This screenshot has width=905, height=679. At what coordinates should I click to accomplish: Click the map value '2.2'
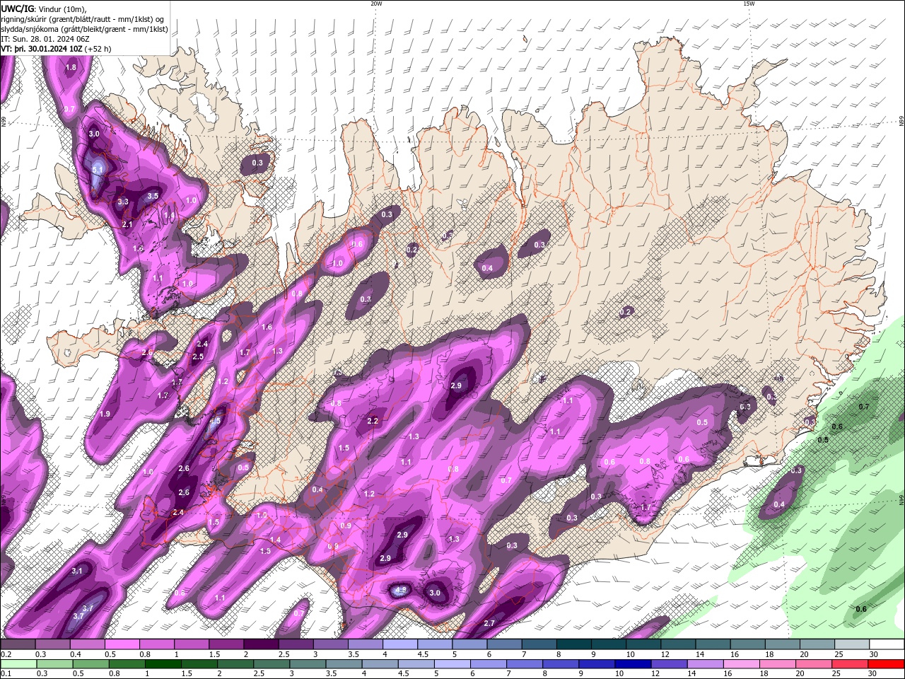373,421
